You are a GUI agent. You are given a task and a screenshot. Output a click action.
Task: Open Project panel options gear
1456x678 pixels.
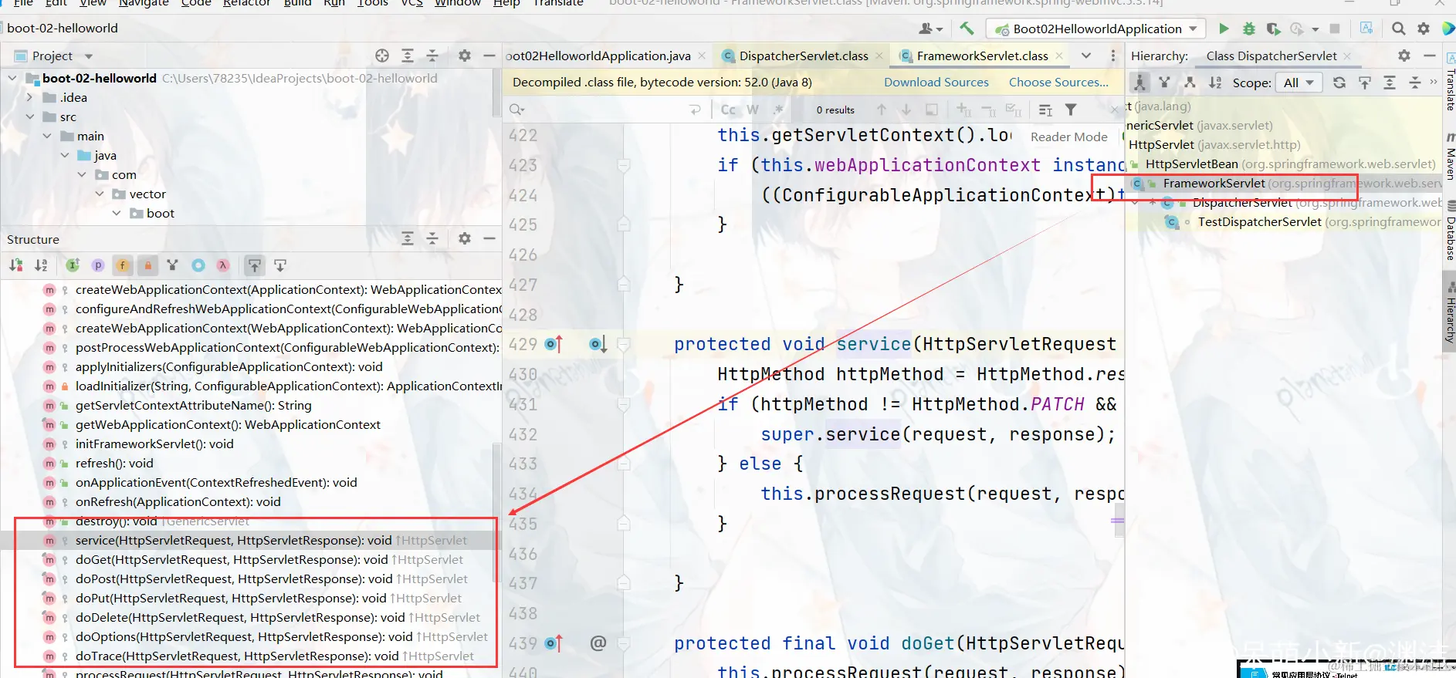(464, 56)
